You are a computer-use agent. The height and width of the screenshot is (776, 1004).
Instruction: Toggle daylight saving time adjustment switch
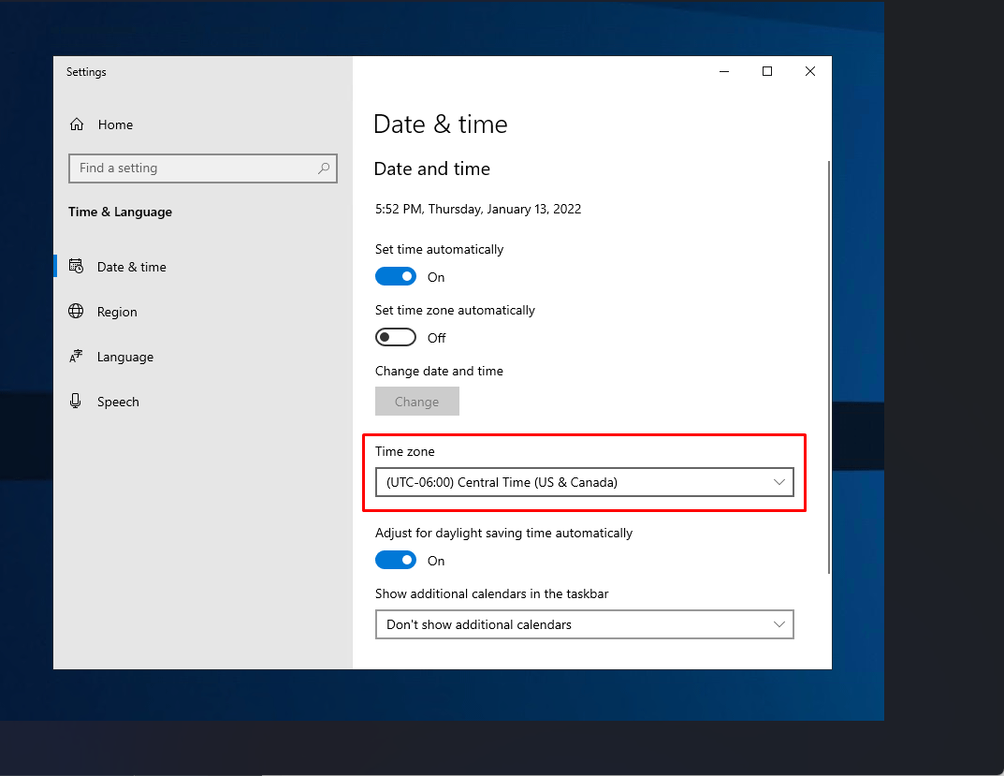396,560
